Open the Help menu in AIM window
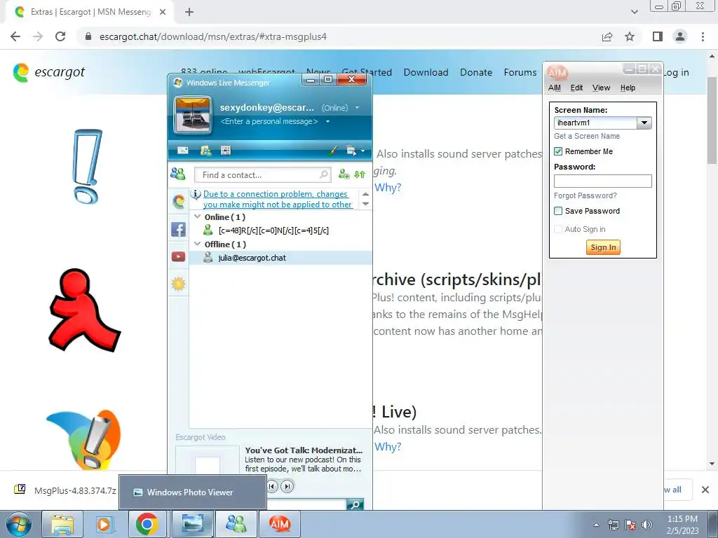The width and height of the screenshot is (718, 538). [628, 88]
